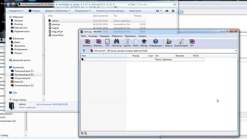This screenshot has width=247, height=139.
Task: Open Рабочий стол in Explorer sidebar
Action: tap(21, 28)
